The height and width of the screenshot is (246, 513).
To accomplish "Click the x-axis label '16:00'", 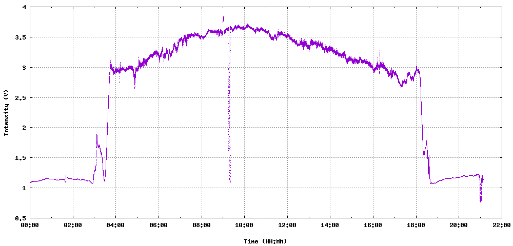I will pos(373,225).
